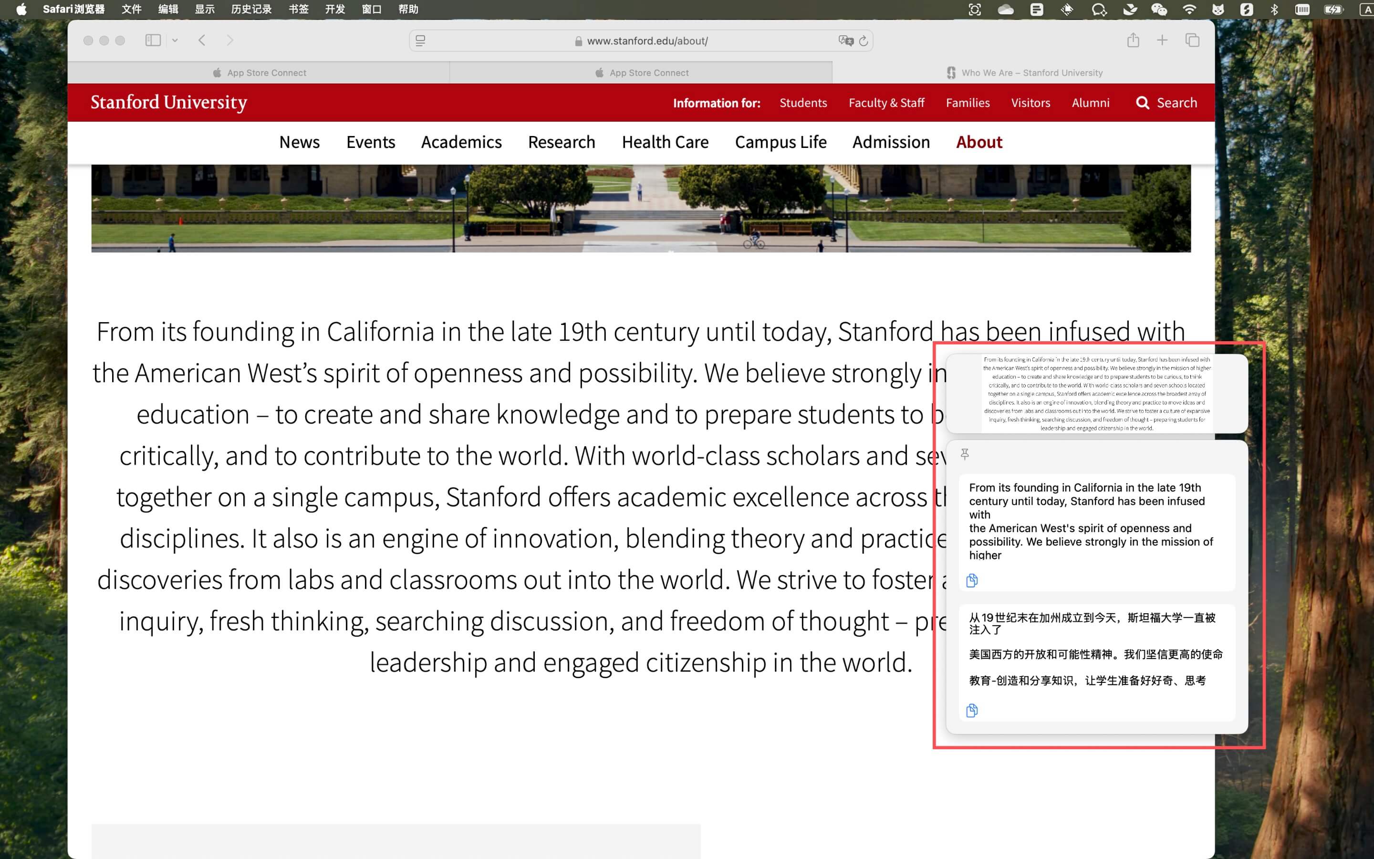Click the screenshot thumbnail in popup
Viewport: 1374px width, 859px height.
coord(1096,393)
